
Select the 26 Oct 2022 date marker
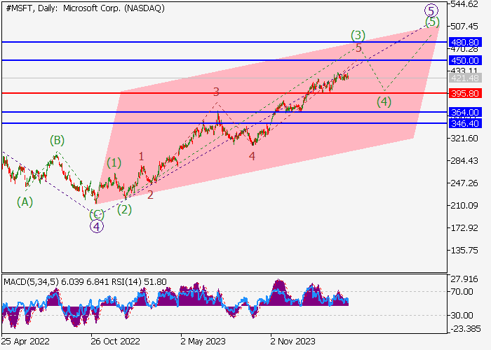(115, 342)
